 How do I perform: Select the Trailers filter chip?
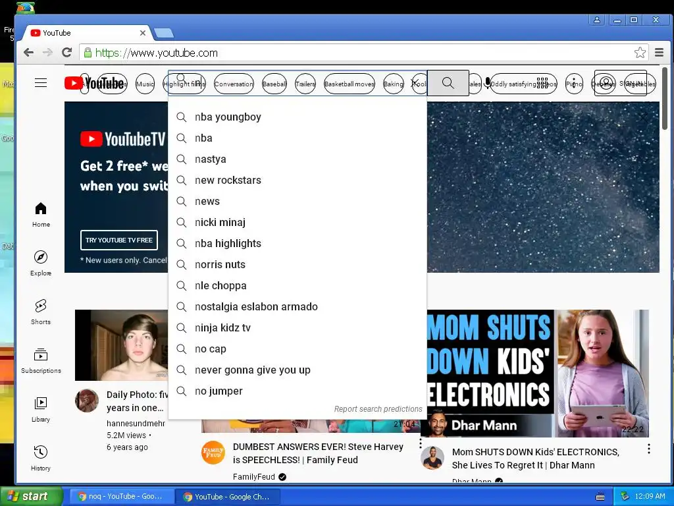pyautogui.click(x=305, y=84)
